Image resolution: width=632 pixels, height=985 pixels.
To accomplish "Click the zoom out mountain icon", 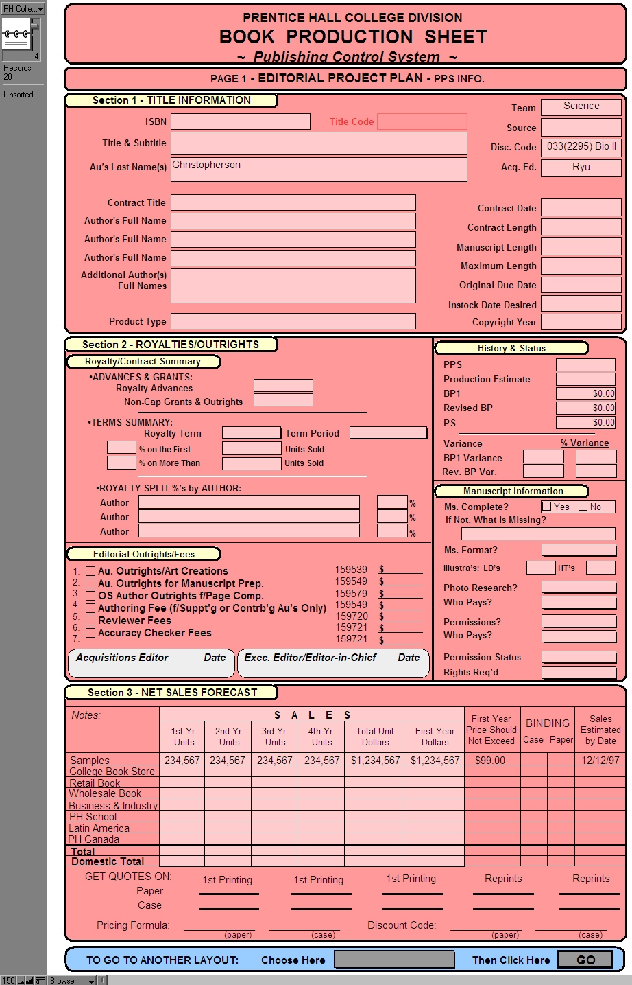I will pos(21,981).
